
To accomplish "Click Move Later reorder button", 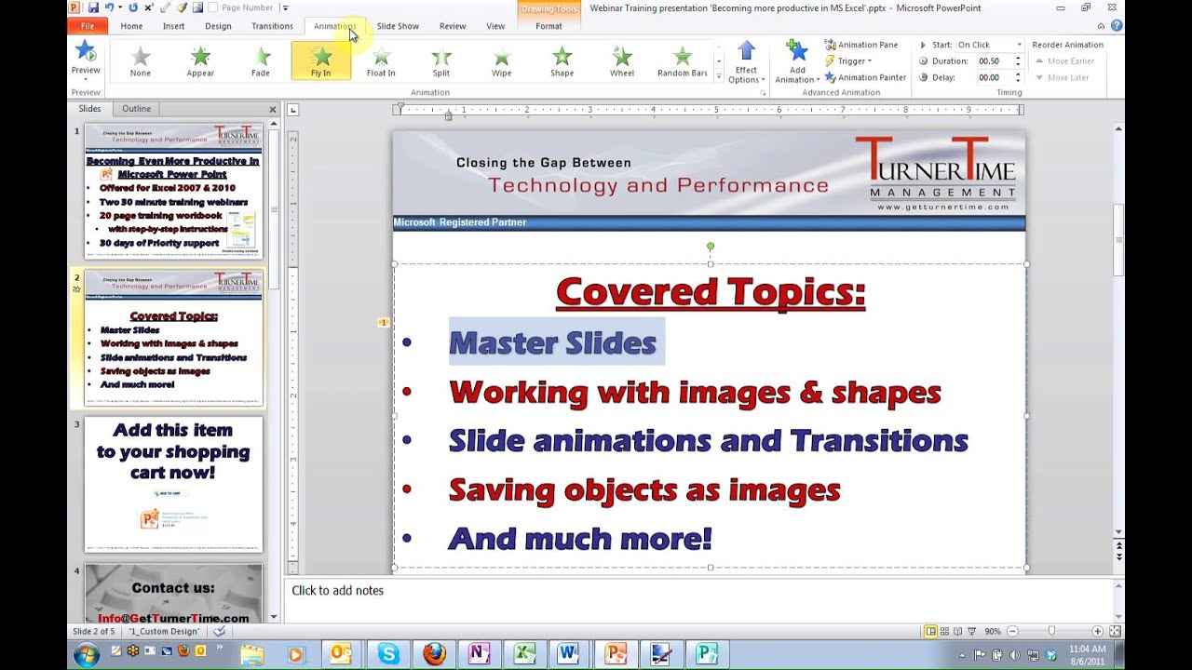I will point(1062,77).
